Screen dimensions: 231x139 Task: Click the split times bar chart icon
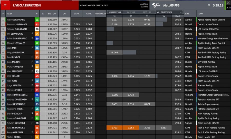158,12
